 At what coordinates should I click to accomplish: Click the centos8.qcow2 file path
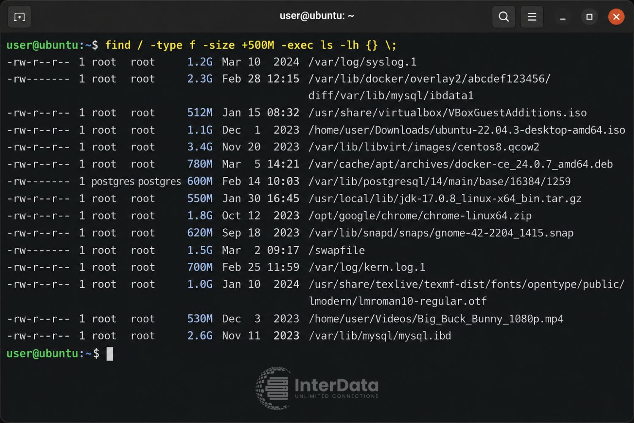[424, 147]
